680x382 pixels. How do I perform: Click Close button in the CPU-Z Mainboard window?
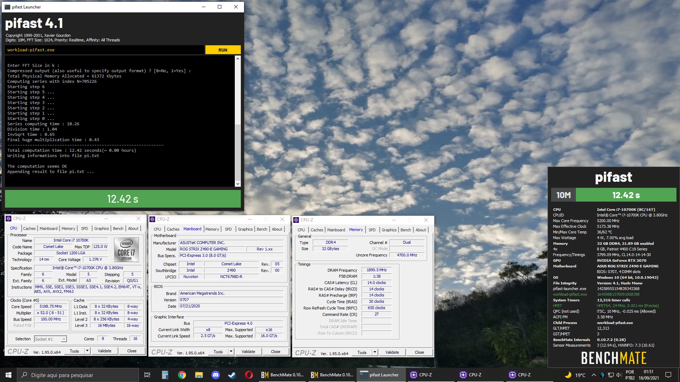tap(276, 352)
